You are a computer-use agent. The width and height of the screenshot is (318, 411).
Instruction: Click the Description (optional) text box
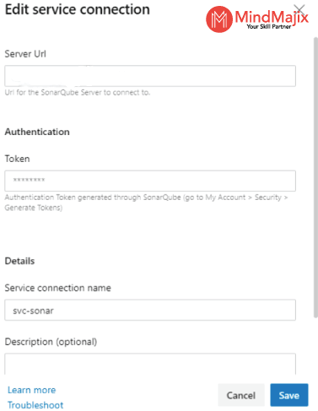click(150, 364)
